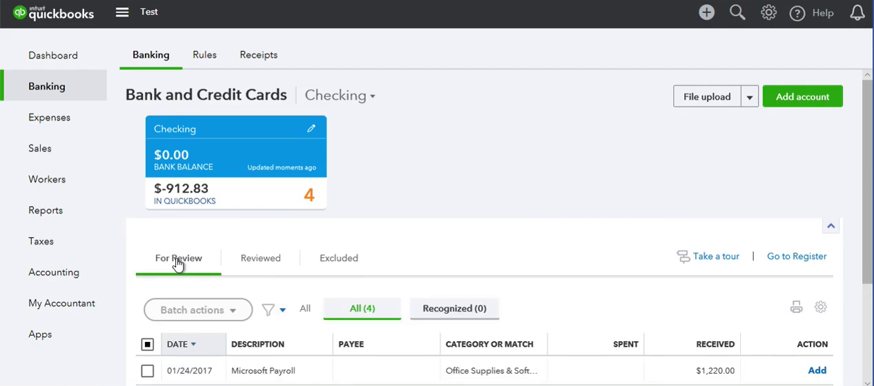Open Dashboard in the sidebar

click(x=53, y=55)
